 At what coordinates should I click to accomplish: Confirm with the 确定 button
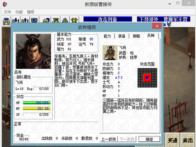click(x=149, y=139)
